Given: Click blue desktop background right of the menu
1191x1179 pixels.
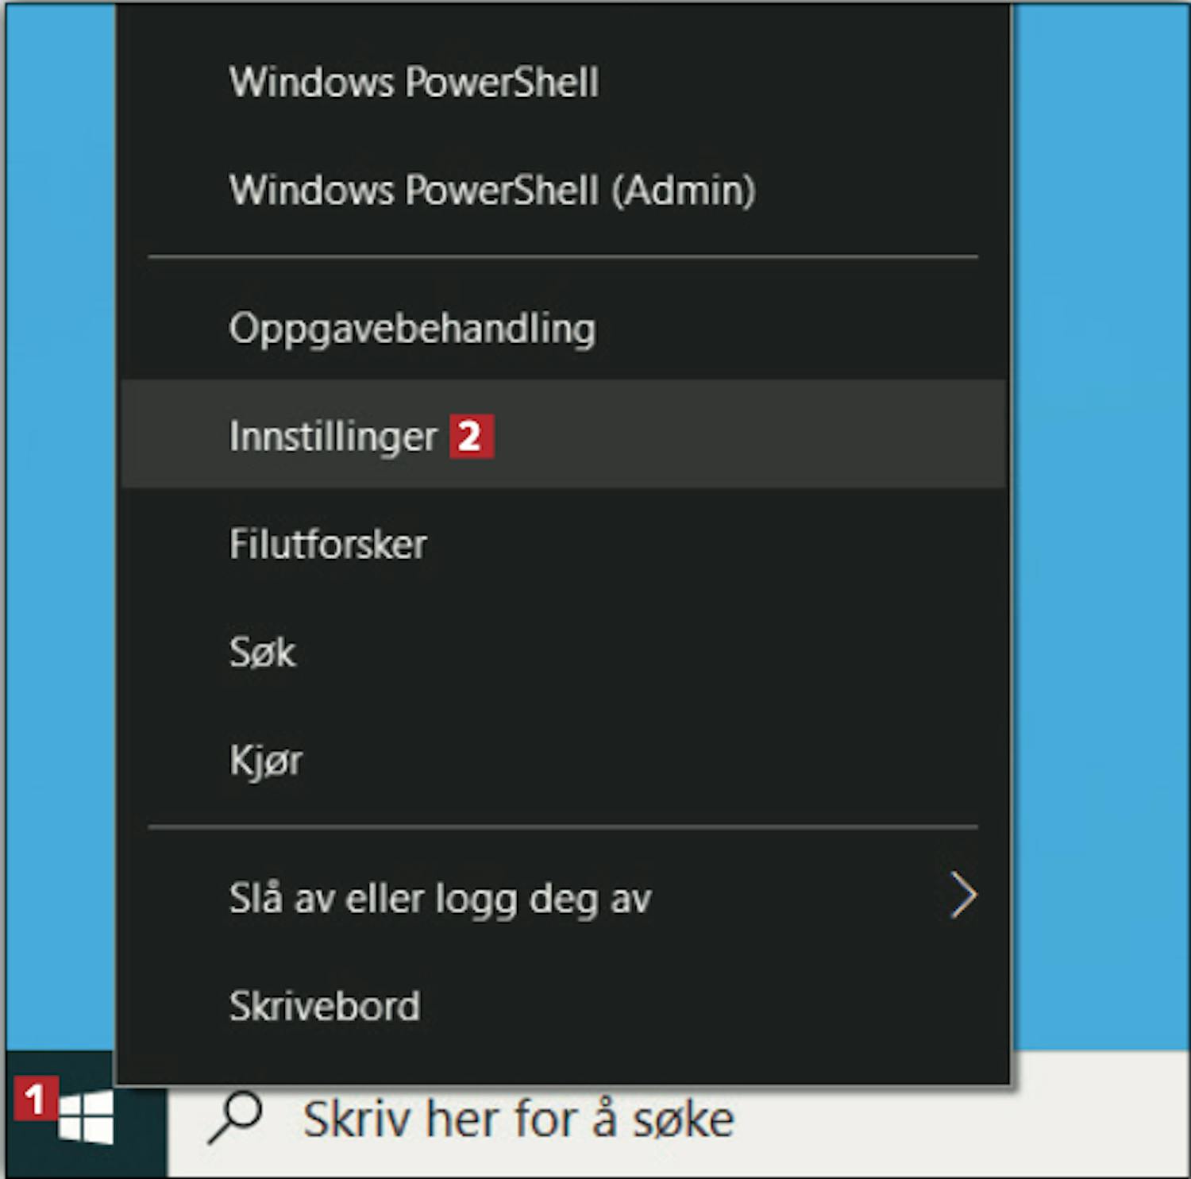Looking at the screenshot, I should (x=1100, y=524).
